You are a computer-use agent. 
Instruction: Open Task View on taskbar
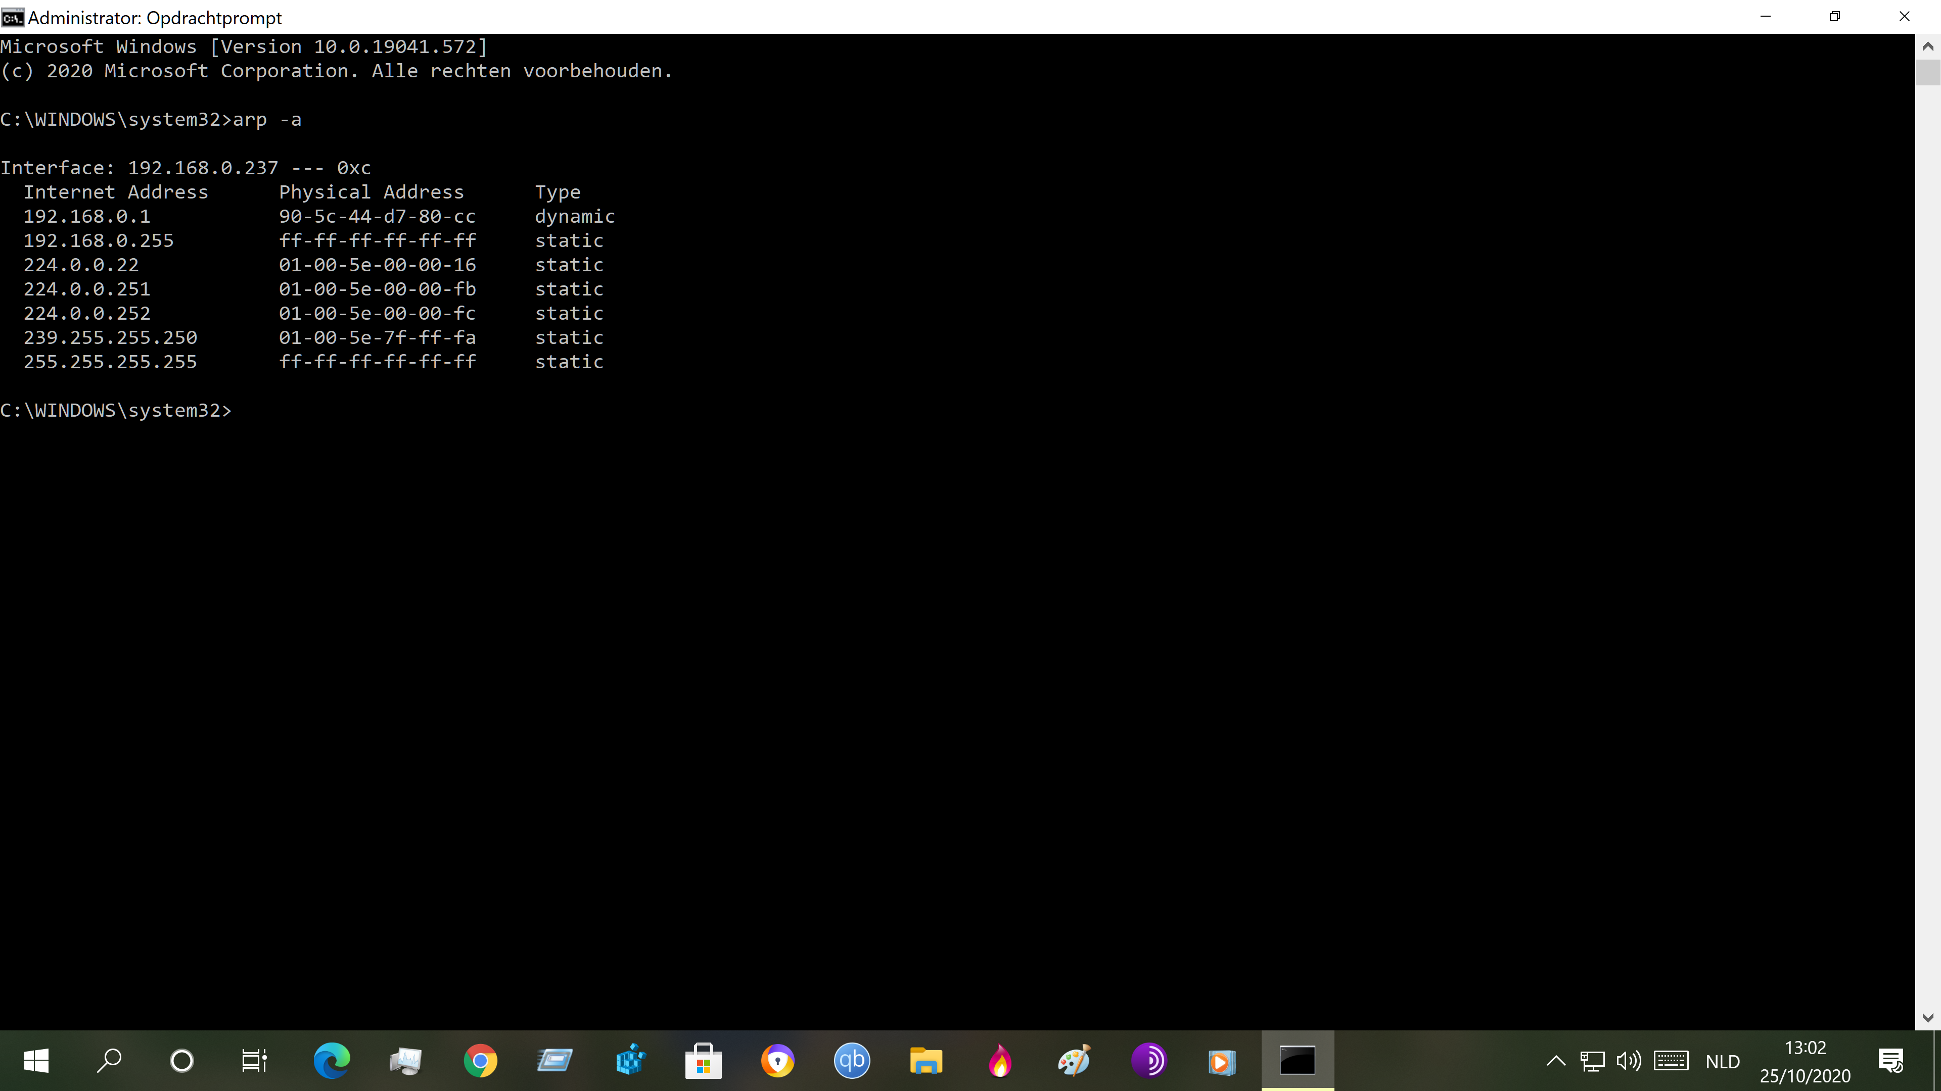[255, 1061]
